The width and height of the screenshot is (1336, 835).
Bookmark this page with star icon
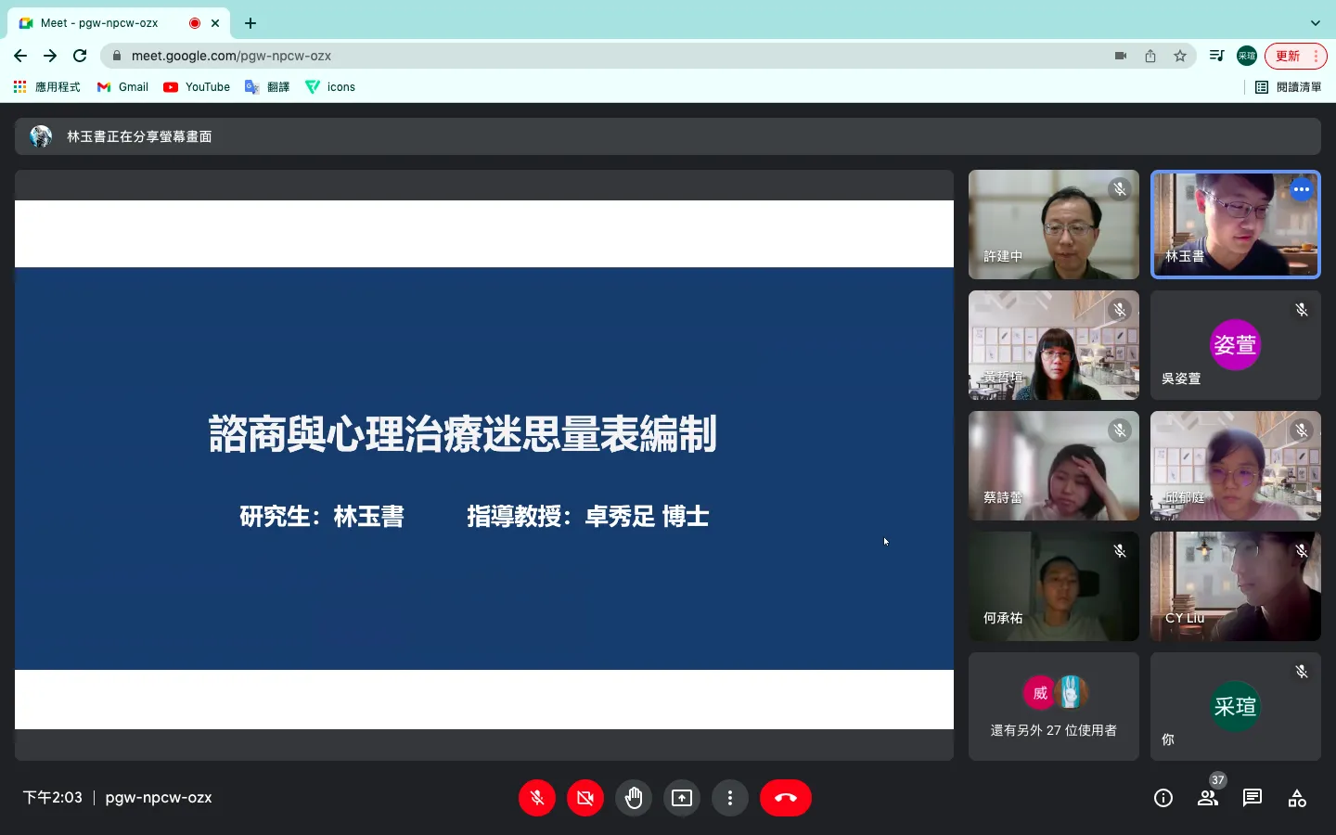1180,56
